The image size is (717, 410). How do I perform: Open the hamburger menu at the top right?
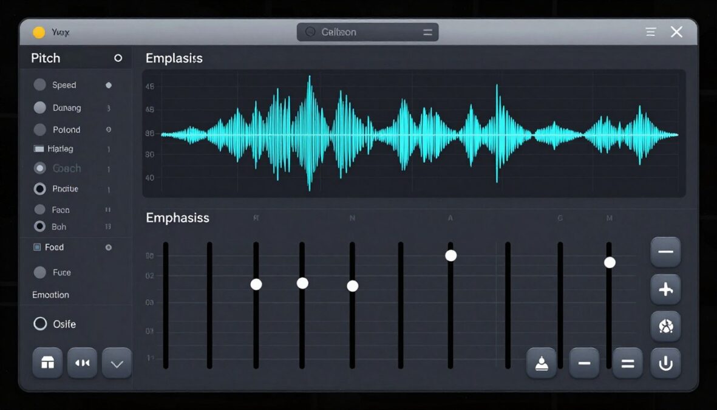point(650,32)
